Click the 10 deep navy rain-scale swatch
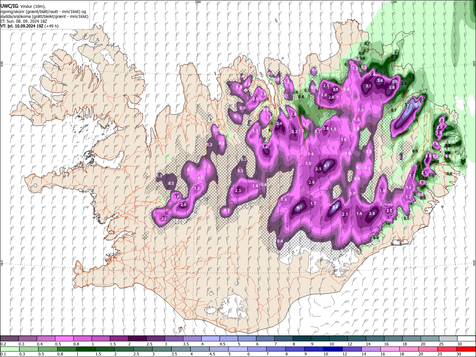Screen dimensions: 476x357 click(333, 349)
